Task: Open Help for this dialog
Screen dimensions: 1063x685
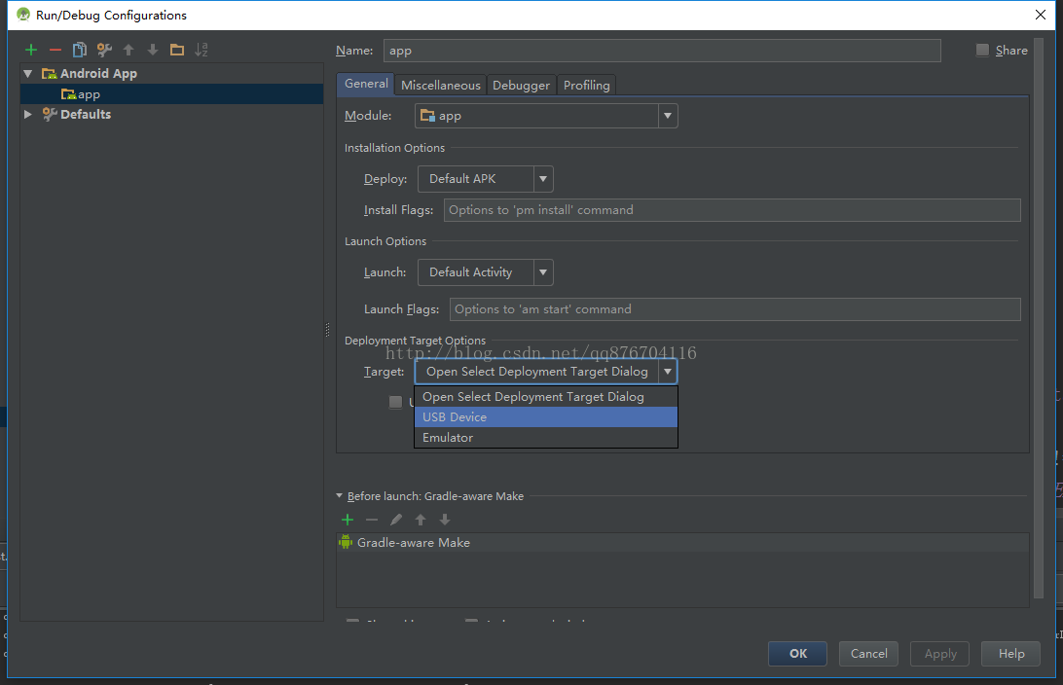Action: coord(1010,653)
